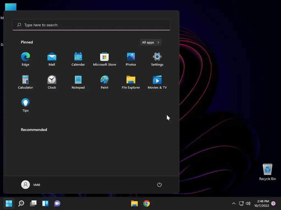Viewport: 281px width, 210px height.
Task: Open the Tips app
Action: click(x=26, y=105)
